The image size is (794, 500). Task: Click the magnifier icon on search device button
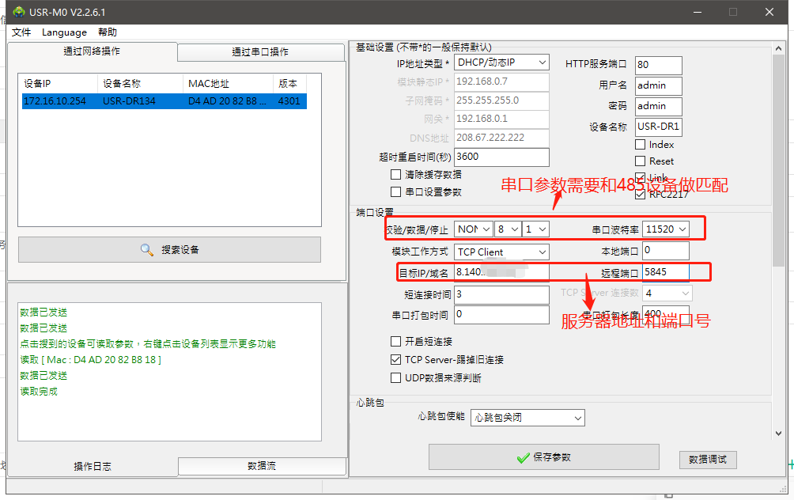pyautogui.click(x=147, y=250)
